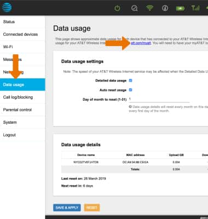Click the AT&T globe logo
Viewport: 208px width, 219px height.
coord(7,7)
